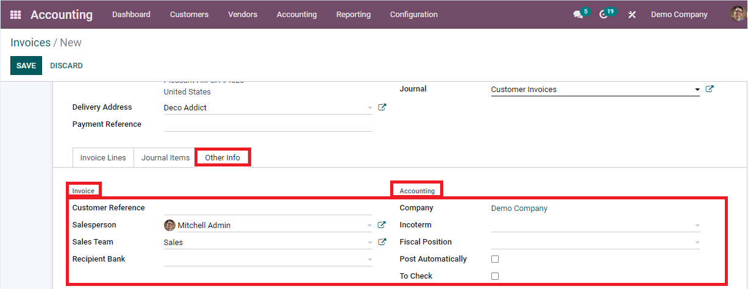Tick the To Check checkbox
The width and height of the screenshot is (748, 289).
[495, 276]
